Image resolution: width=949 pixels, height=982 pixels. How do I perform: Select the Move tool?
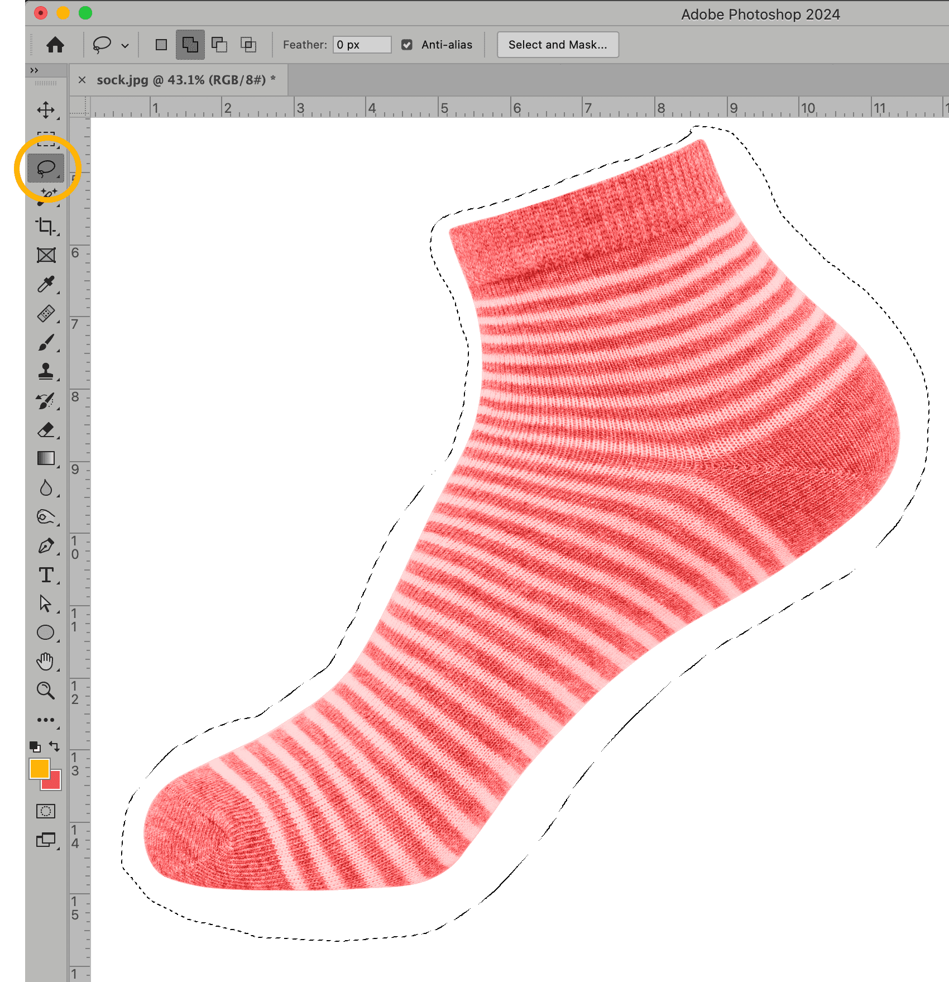[x=46, y=110]
